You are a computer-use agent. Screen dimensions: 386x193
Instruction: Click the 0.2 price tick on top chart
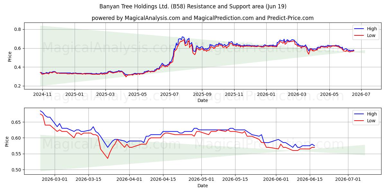coord(18,86)
